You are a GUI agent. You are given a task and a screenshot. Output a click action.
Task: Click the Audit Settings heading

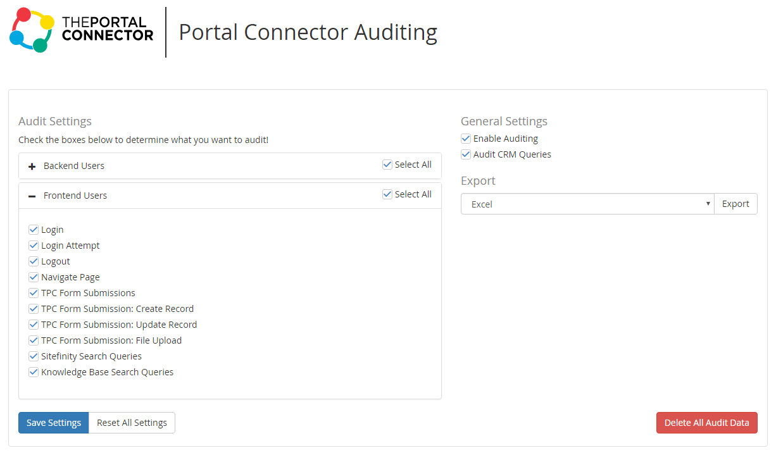55,121
